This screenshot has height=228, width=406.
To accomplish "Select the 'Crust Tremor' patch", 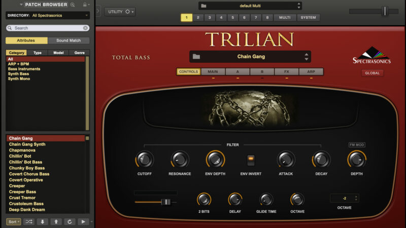I will [46, 198].
